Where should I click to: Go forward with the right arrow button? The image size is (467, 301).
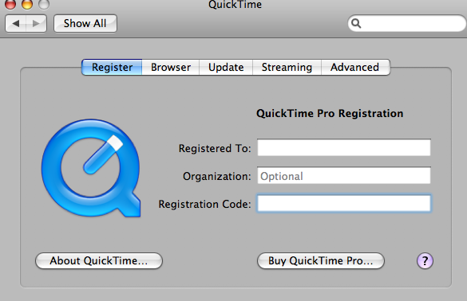[x=37, y=23]
